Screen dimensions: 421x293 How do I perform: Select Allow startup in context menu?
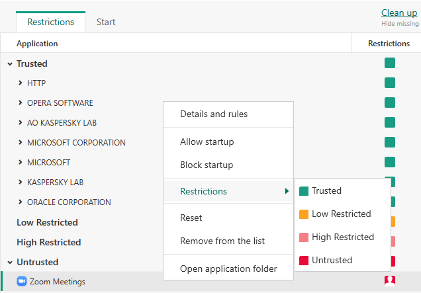(228, 142)
